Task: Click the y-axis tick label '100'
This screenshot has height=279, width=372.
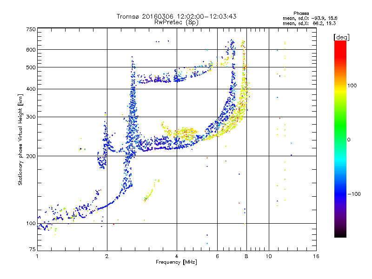Action: tap(31, 224)
